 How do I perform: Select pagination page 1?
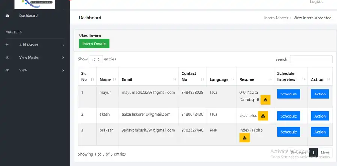tap(313, 153)
